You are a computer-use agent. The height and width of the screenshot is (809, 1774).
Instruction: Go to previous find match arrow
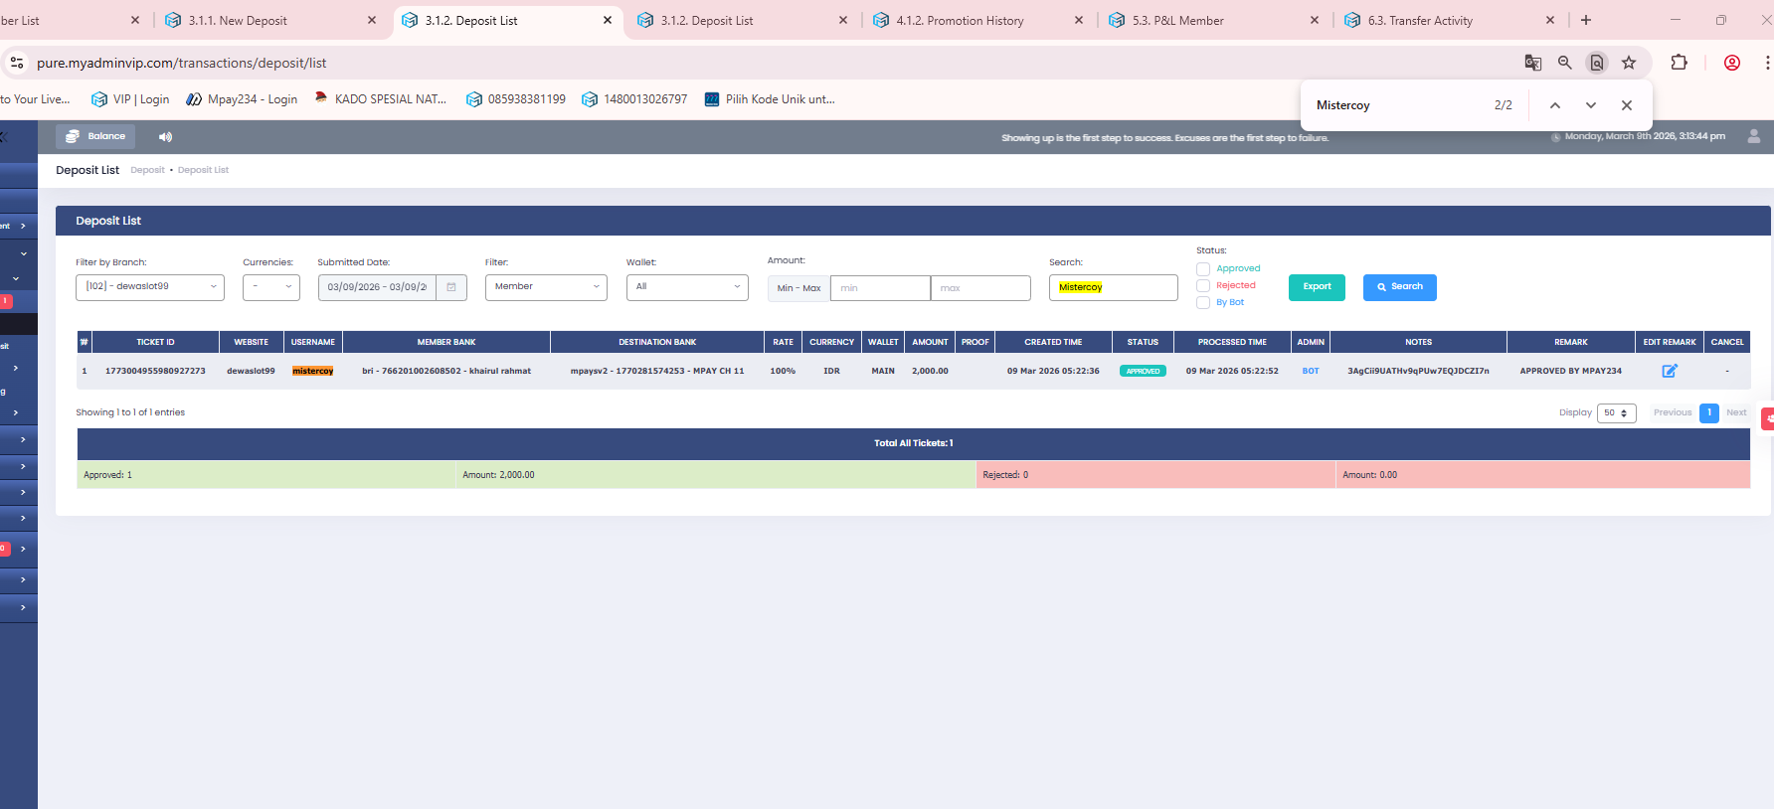point(1555,105)
